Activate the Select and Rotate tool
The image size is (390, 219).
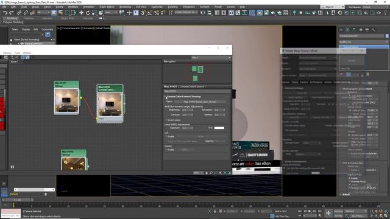coord(88,13)
